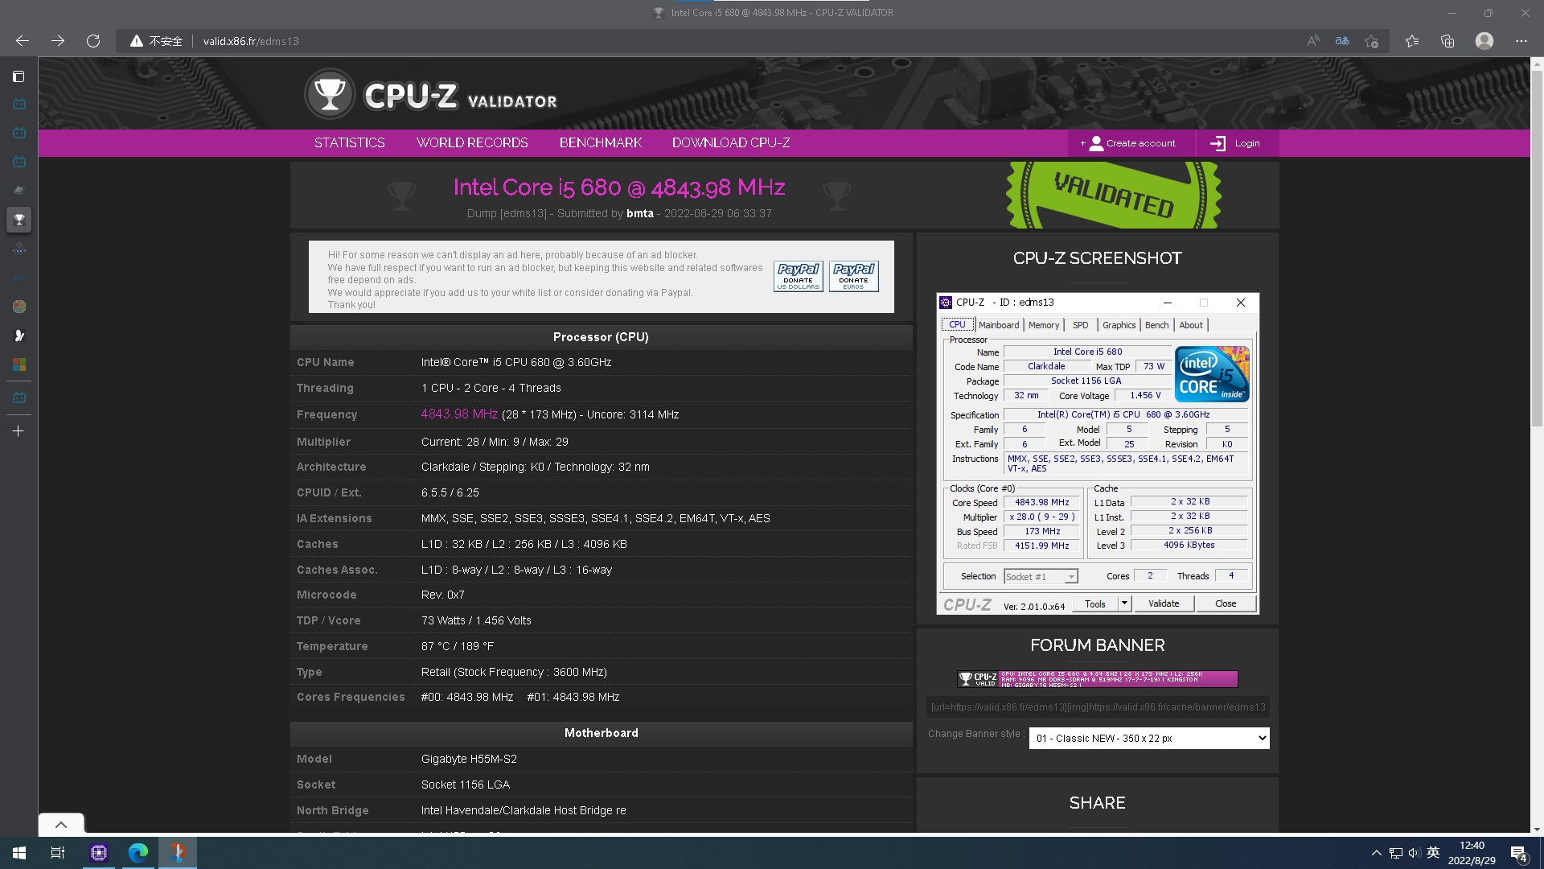Click the Socket value Socket 1156 LGA
1544x869 pixels.
[x=466, y=785]
